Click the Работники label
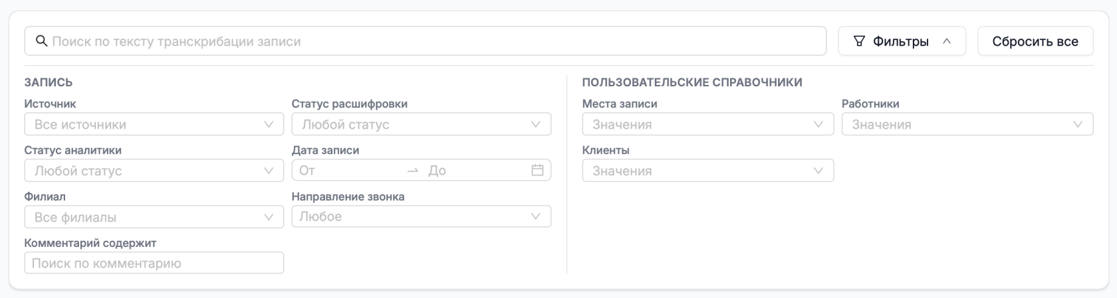1117x298 pixels. click(870, 104)
